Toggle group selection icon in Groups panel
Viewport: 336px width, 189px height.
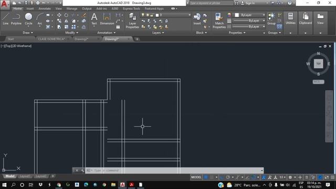pyautogui.click(x=279, y=27)
